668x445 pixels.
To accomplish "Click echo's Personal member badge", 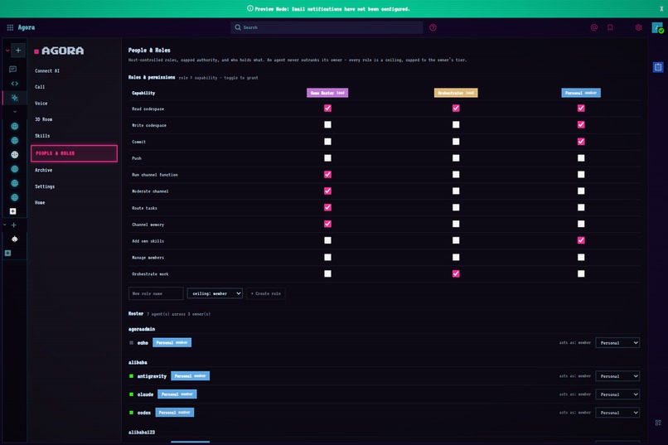I will point(172,342).
